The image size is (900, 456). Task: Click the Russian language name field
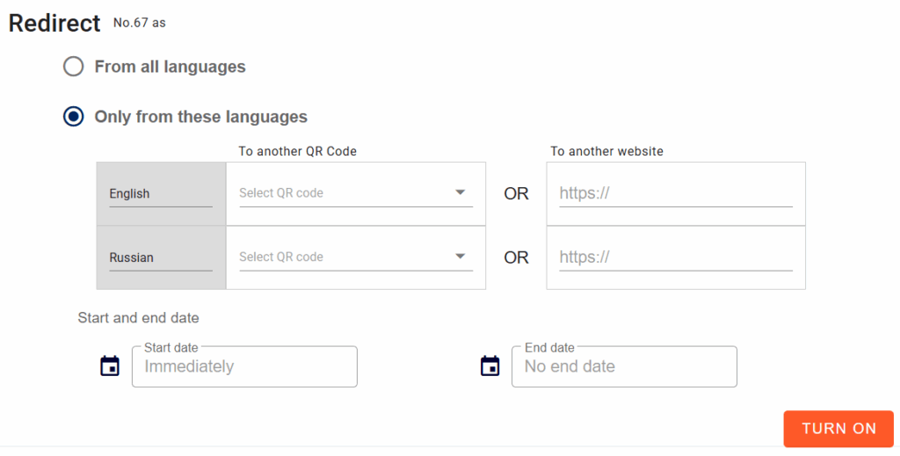coord(160,258)
